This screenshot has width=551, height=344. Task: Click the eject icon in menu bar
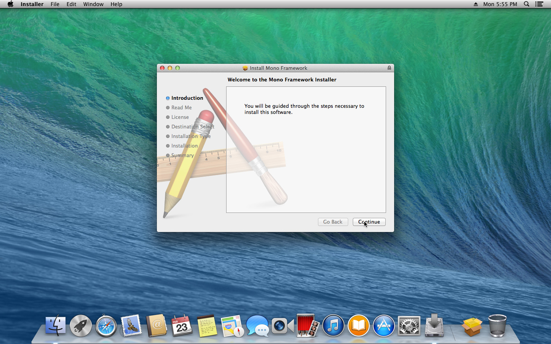476,4
